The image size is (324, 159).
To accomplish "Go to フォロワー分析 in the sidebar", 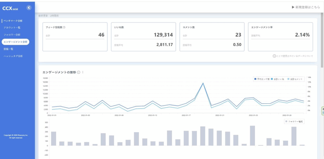I will 12,35.
